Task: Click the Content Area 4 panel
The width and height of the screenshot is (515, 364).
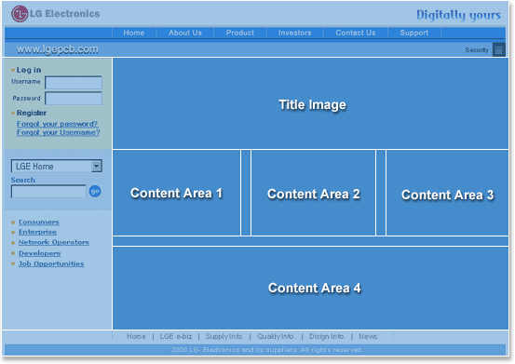Action: click(311, 289)
